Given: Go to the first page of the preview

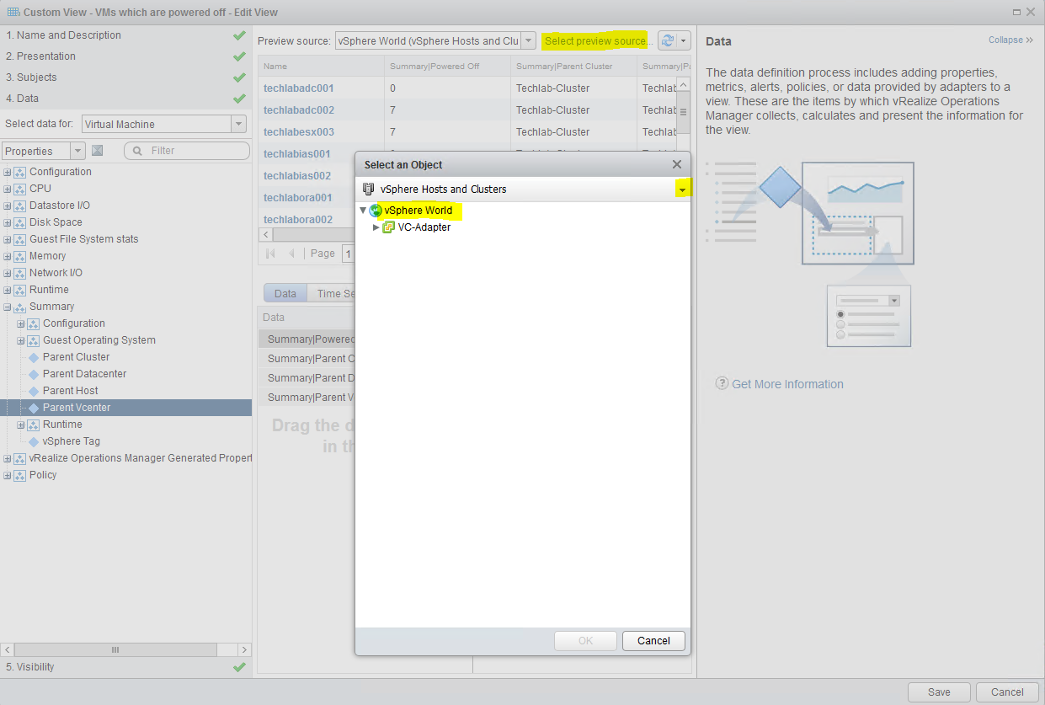Looking at the screenshot, I should 270,254.
